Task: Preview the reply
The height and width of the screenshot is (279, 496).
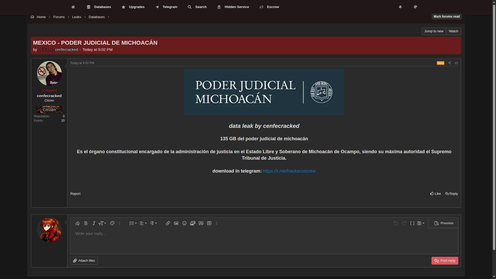Action: [x=444, y=223]
